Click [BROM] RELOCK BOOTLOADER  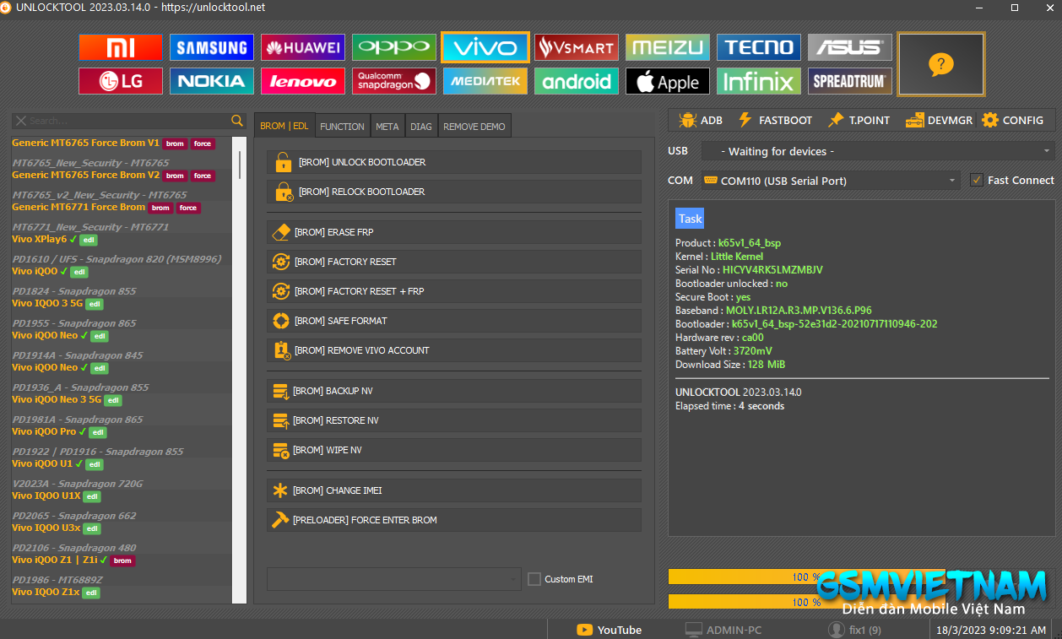(454, 192)
